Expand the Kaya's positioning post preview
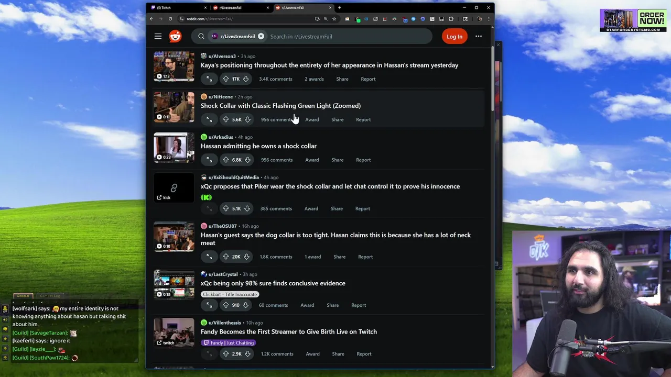 [x=209, y=79]
